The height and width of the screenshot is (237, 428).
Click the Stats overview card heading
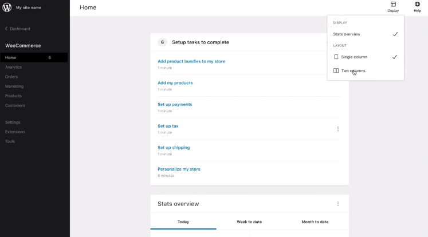178,204
